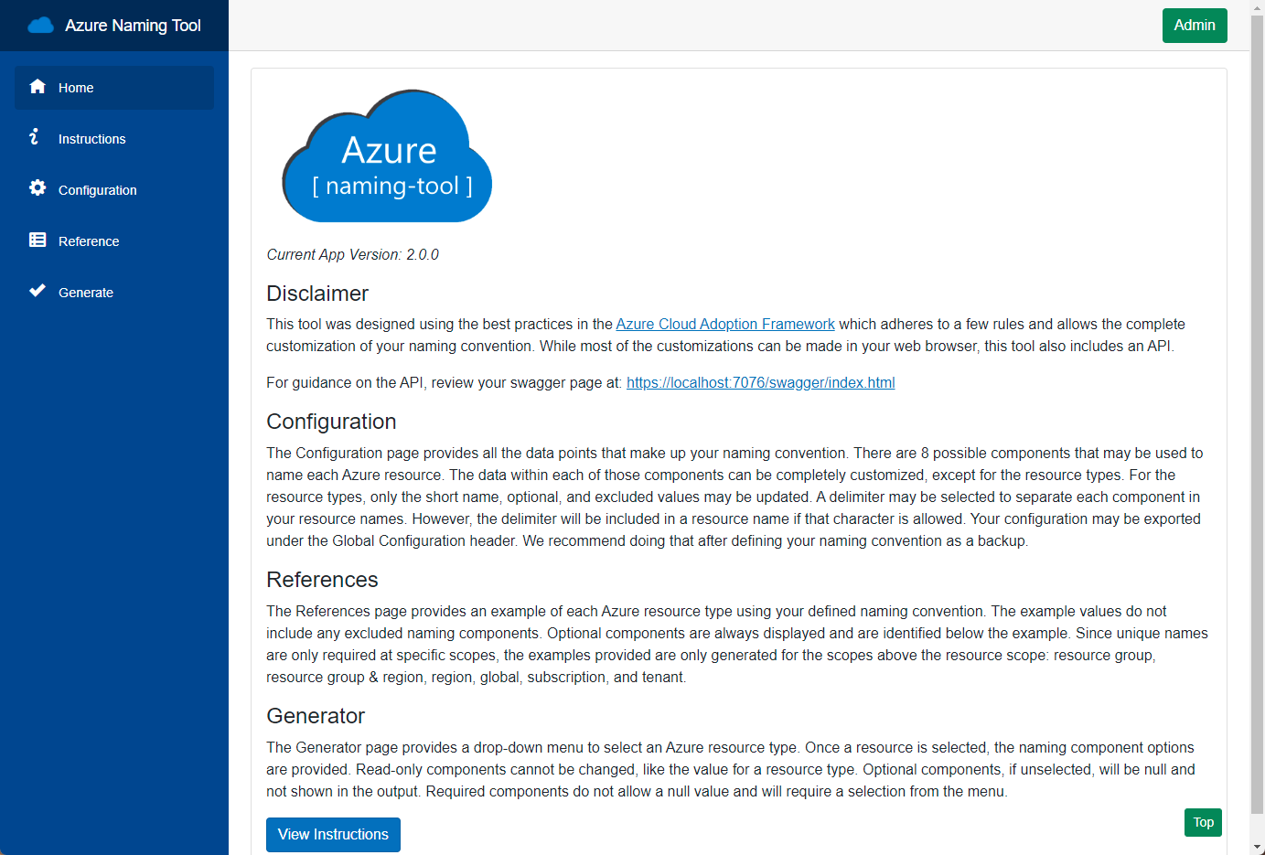Navigate to the Reference page label
1265x855 pixels.
pyautogui.click(x=89, y=241)
